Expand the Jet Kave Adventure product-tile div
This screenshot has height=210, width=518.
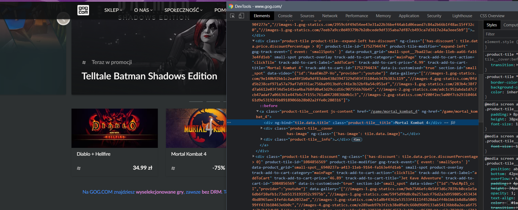click(x=253, y=156)
